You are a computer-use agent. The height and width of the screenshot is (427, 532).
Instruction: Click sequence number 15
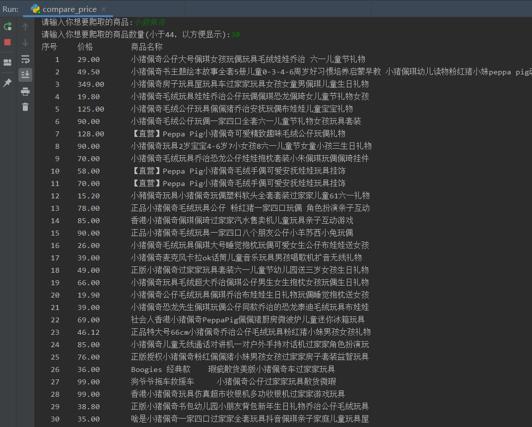click(x=55, y=234)
